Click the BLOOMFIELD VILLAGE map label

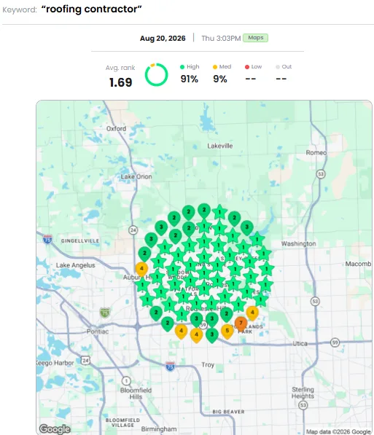(122, 423)
